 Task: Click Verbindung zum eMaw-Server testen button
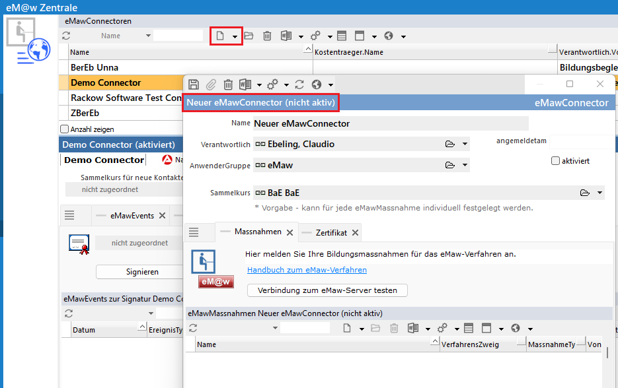[x=327, y=290]
